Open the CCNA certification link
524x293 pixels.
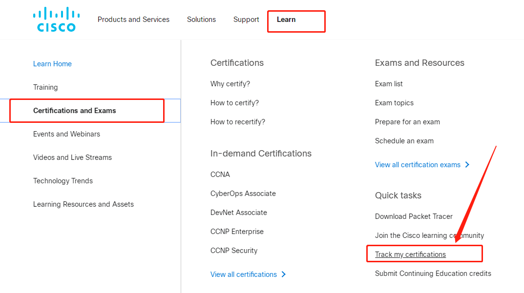point(220,175)
